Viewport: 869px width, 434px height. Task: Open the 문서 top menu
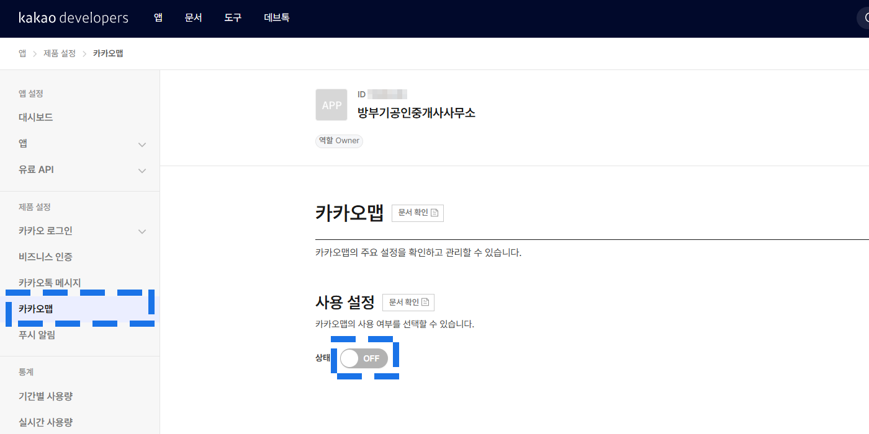[193, 18]
